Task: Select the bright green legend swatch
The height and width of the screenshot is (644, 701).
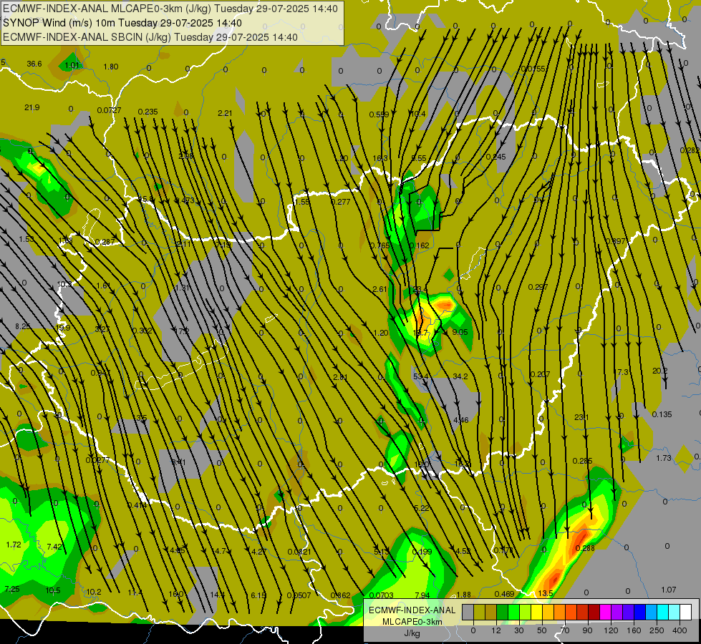Action: (x=513, y=613)
